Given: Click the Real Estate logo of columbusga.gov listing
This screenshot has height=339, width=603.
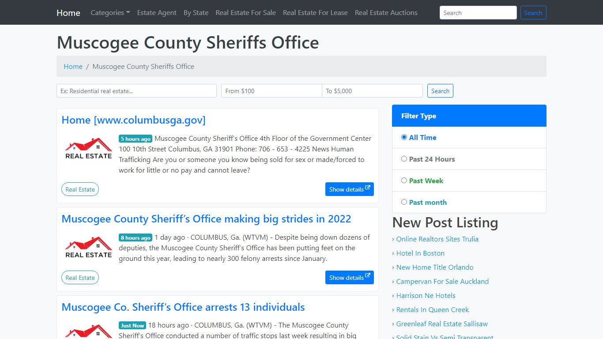Looking at the screenshot, I should pyautogui.click(x=89, y=149).
